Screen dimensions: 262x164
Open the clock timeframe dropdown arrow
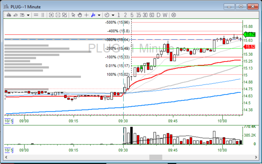(113, 15)
